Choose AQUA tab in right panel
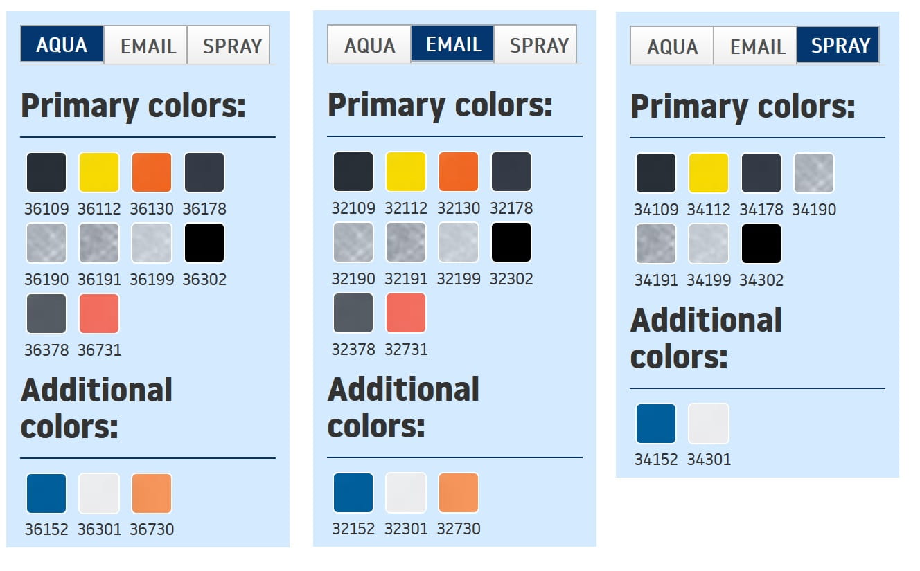 [x=672, y=46]
